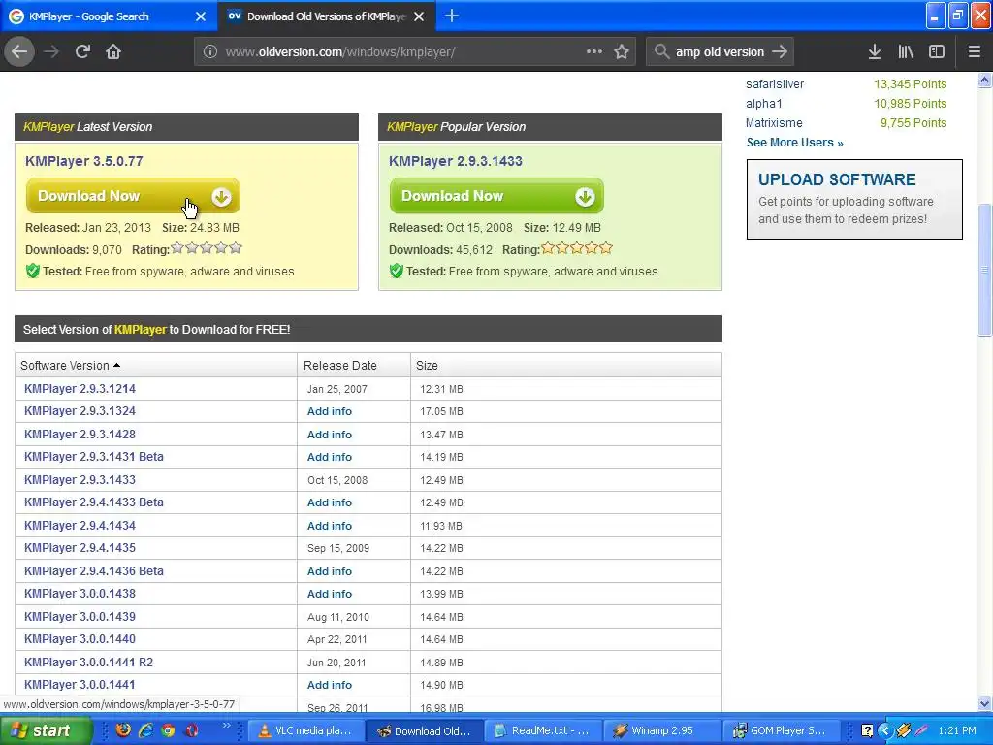Viewport: 993px width, 745px height.
Task: Open the Windows start menu
Action: point(46,730)
